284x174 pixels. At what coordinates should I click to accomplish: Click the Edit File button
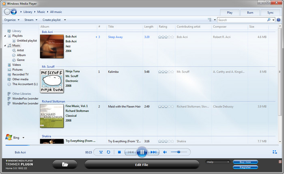coord(142,165)
